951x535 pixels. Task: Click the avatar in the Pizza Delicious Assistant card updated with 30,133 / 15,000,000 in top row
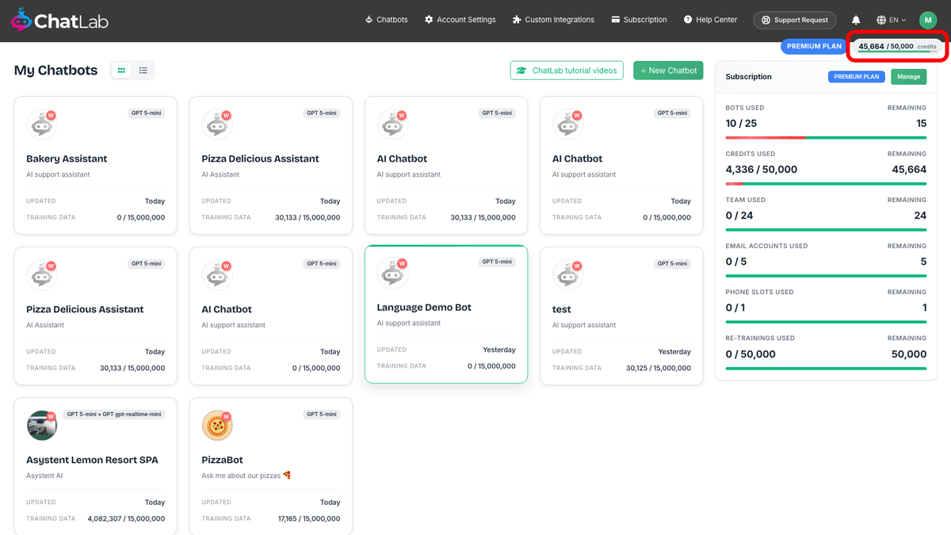tap(217, 124)
